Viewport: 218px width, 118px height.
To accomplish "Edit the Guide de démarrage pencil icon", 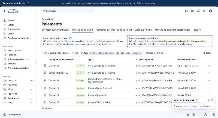I will point(196,100).
